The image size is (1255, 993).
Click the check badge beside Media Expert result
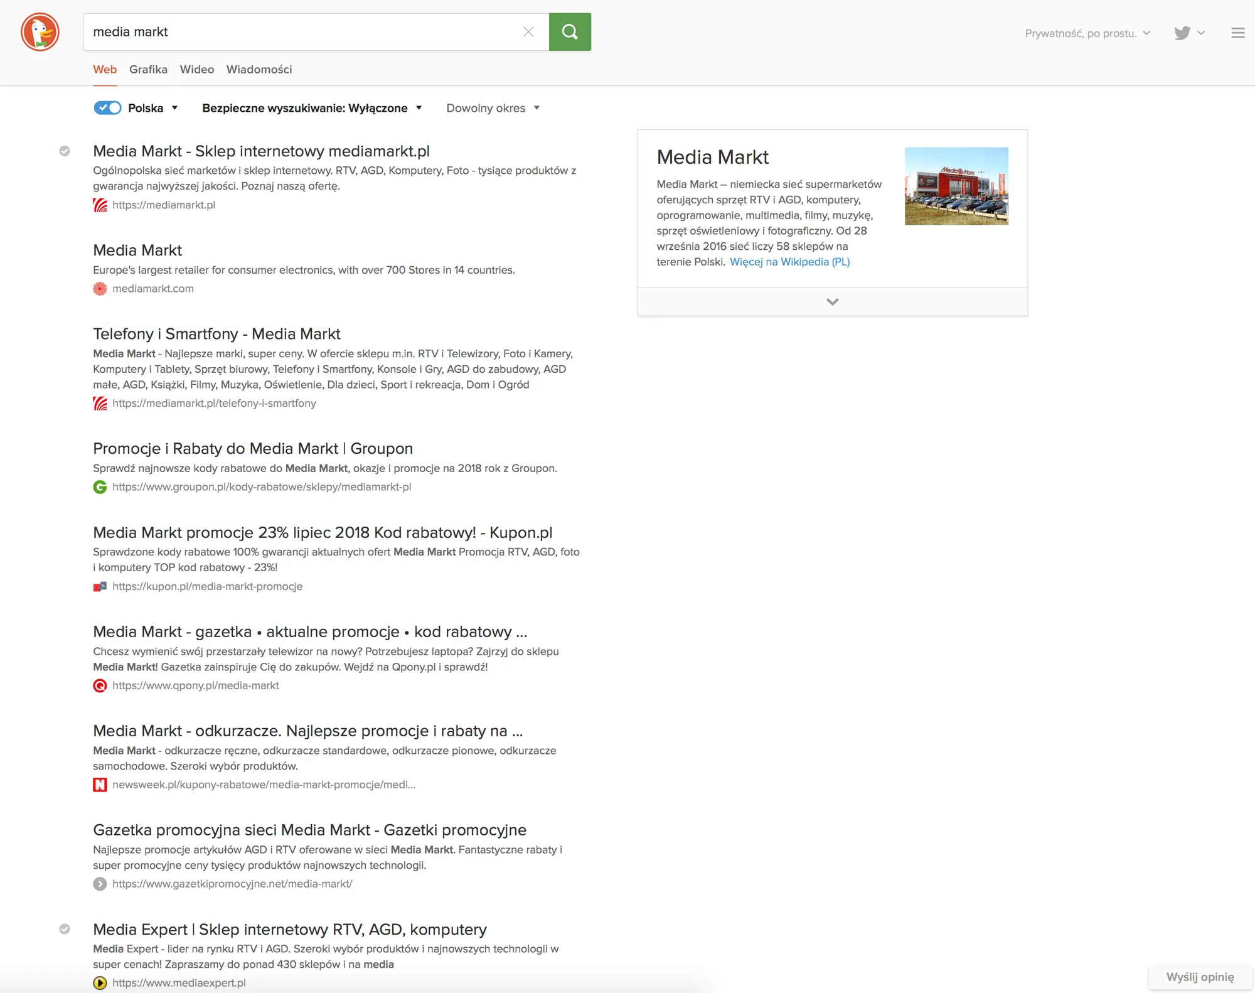point(65,930)
